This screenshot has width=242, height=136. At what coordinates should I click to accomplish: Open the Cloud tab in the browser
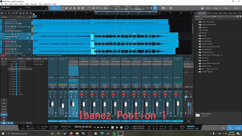225,13
